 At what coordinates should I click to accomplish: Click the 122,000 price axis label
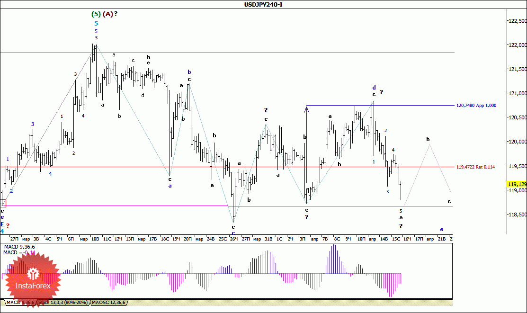pos(517,45)
